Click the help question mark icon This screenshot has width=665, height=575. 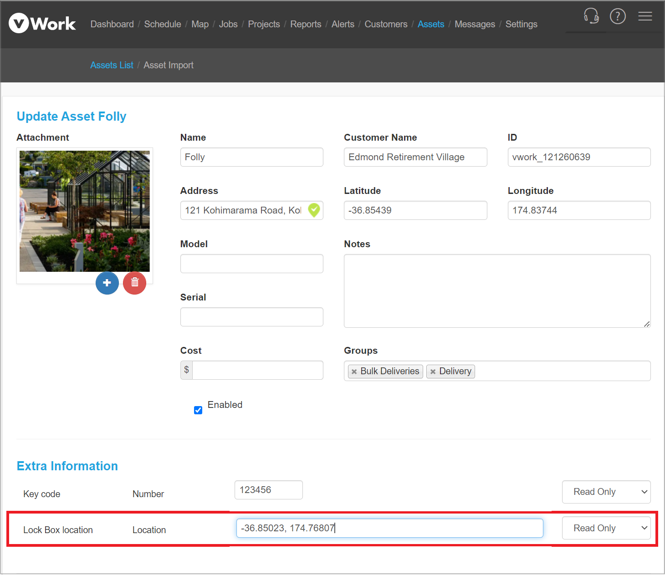[x=618, y=16]
